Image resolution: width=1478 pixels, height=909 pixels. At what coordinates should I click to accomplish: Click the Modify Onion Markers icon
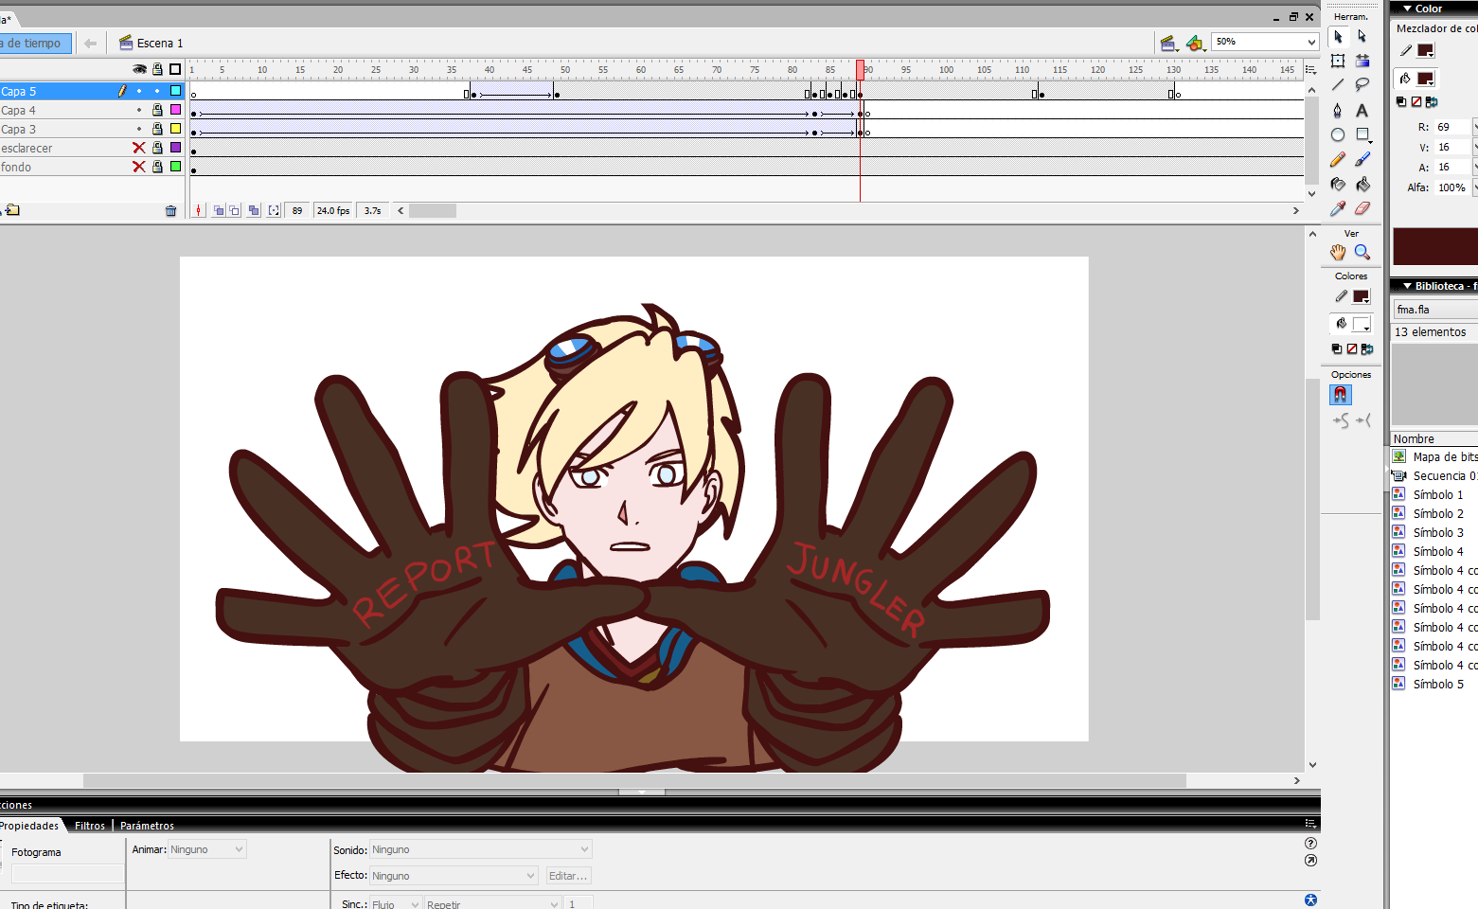point(274,210)
